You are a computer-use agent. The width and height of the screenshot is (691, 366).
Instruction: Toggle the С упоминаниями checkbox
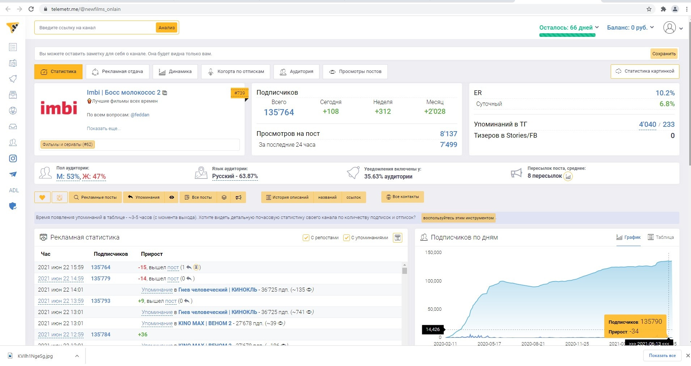[346, 238]
